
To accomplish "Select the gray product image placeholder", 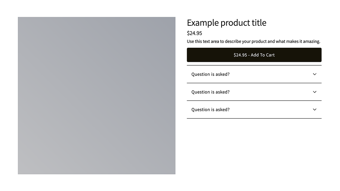I will pos(97,95).
